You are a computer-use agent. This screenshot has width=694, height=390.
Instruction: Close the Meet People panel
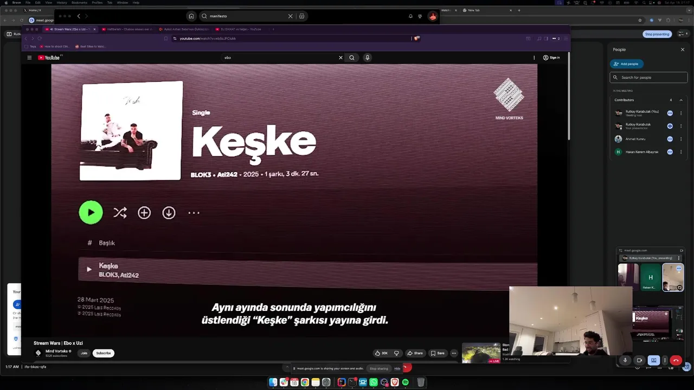(683, 50)
